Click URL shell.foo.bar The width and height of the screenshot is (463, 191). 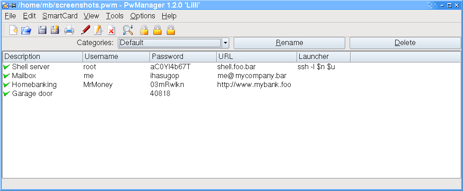(x=236, y=67)
